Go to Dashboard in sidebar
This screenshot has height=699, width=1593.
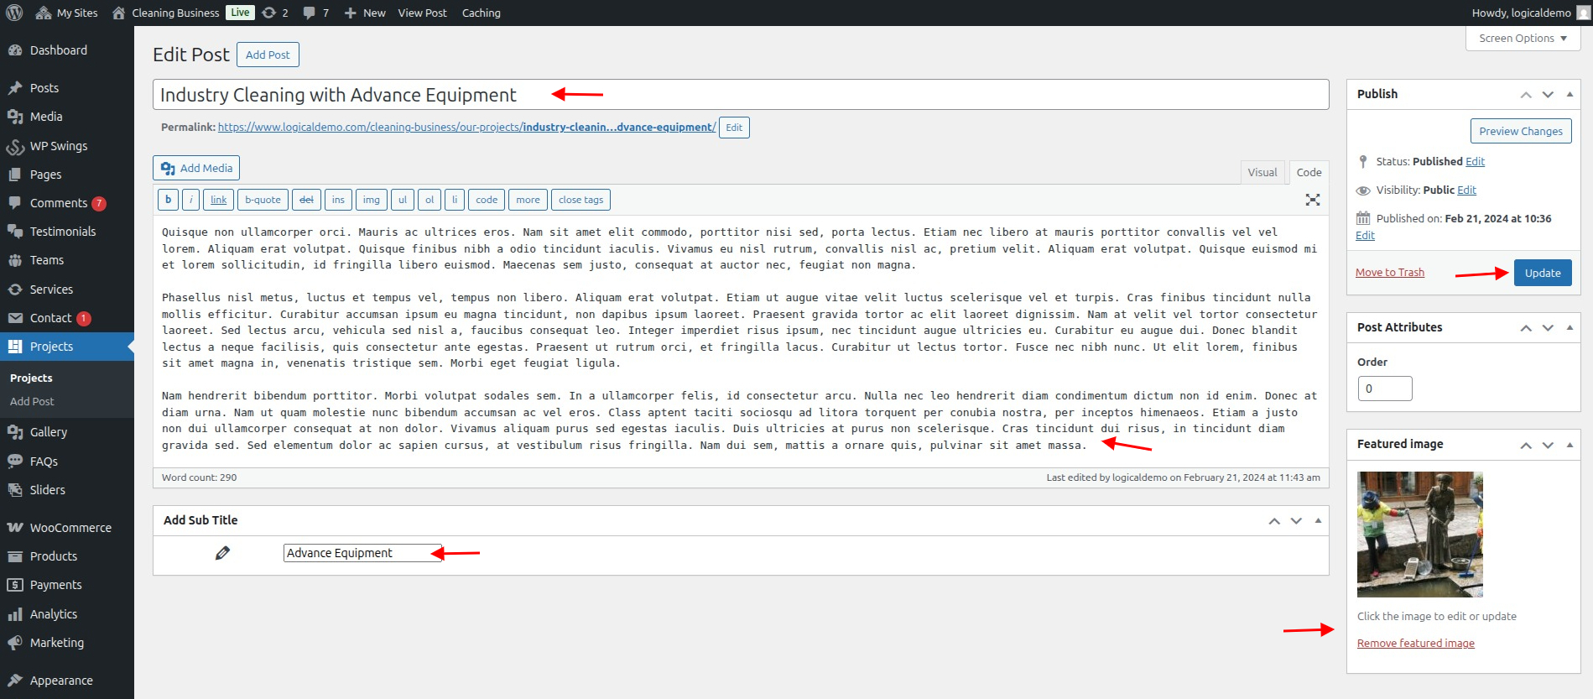[x=58, y=50]
